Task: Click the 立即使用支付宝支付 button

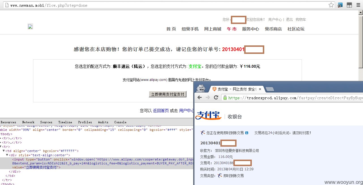Action: click(x=168, y=94)
